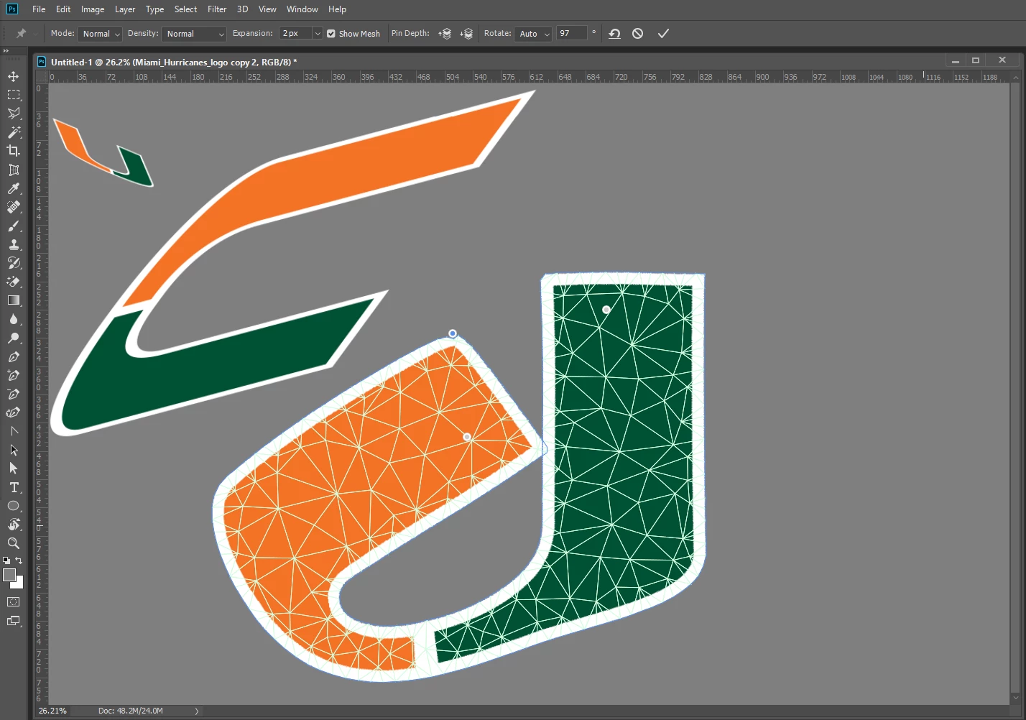
Task: Open the 3D menu
Action: coord(243,9)
